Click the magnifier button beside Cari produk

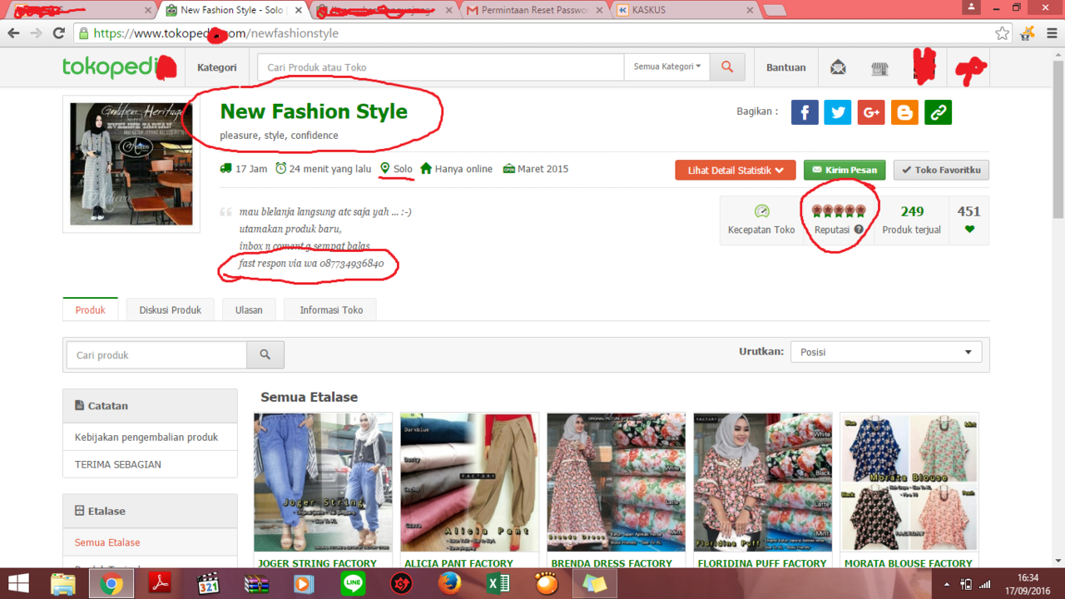click(265, 355)
